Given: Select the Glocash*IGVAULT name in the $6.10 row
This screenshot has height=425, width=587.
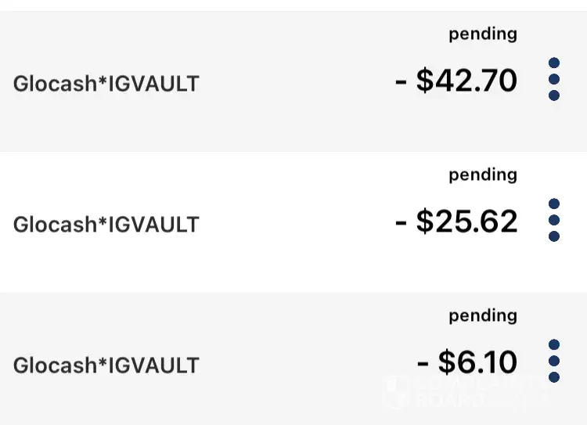Looking at the screenshot, I should pyautogui.click(x=106, y=365).
